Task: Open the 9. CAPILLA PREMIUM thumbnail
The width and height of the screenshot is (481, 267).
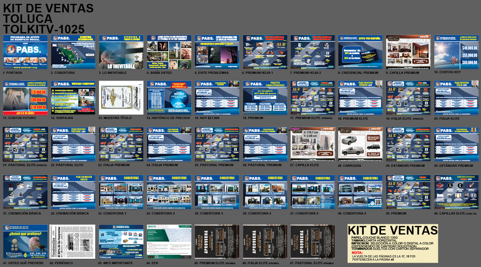Action: coord(408,52)
